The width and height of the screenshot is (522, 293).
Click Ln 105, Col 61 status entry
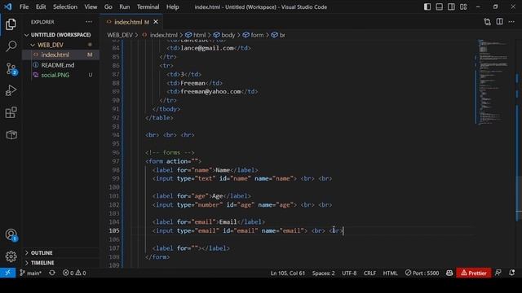pyautogui.click(x=288, y=273)
